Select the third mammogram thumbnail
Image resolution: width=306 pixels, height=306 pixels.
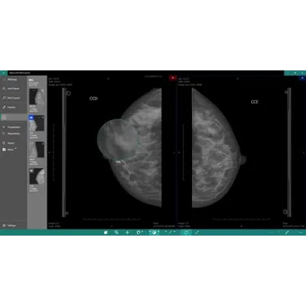point(37,150)
